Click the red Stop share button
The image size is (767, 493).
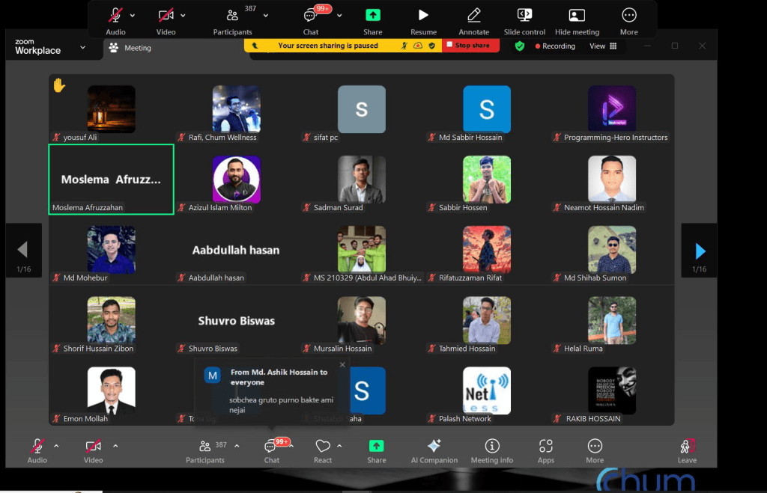(x=470, y=46)
